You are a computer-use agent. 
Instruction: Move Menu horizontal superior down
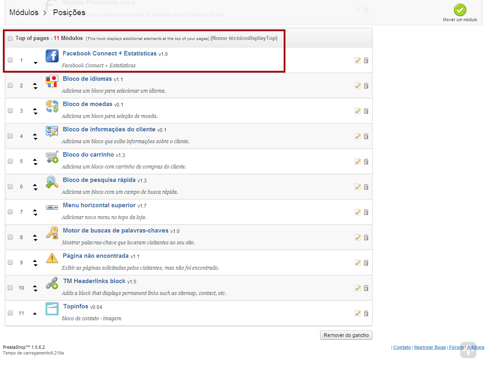click(x=35, y=215)
